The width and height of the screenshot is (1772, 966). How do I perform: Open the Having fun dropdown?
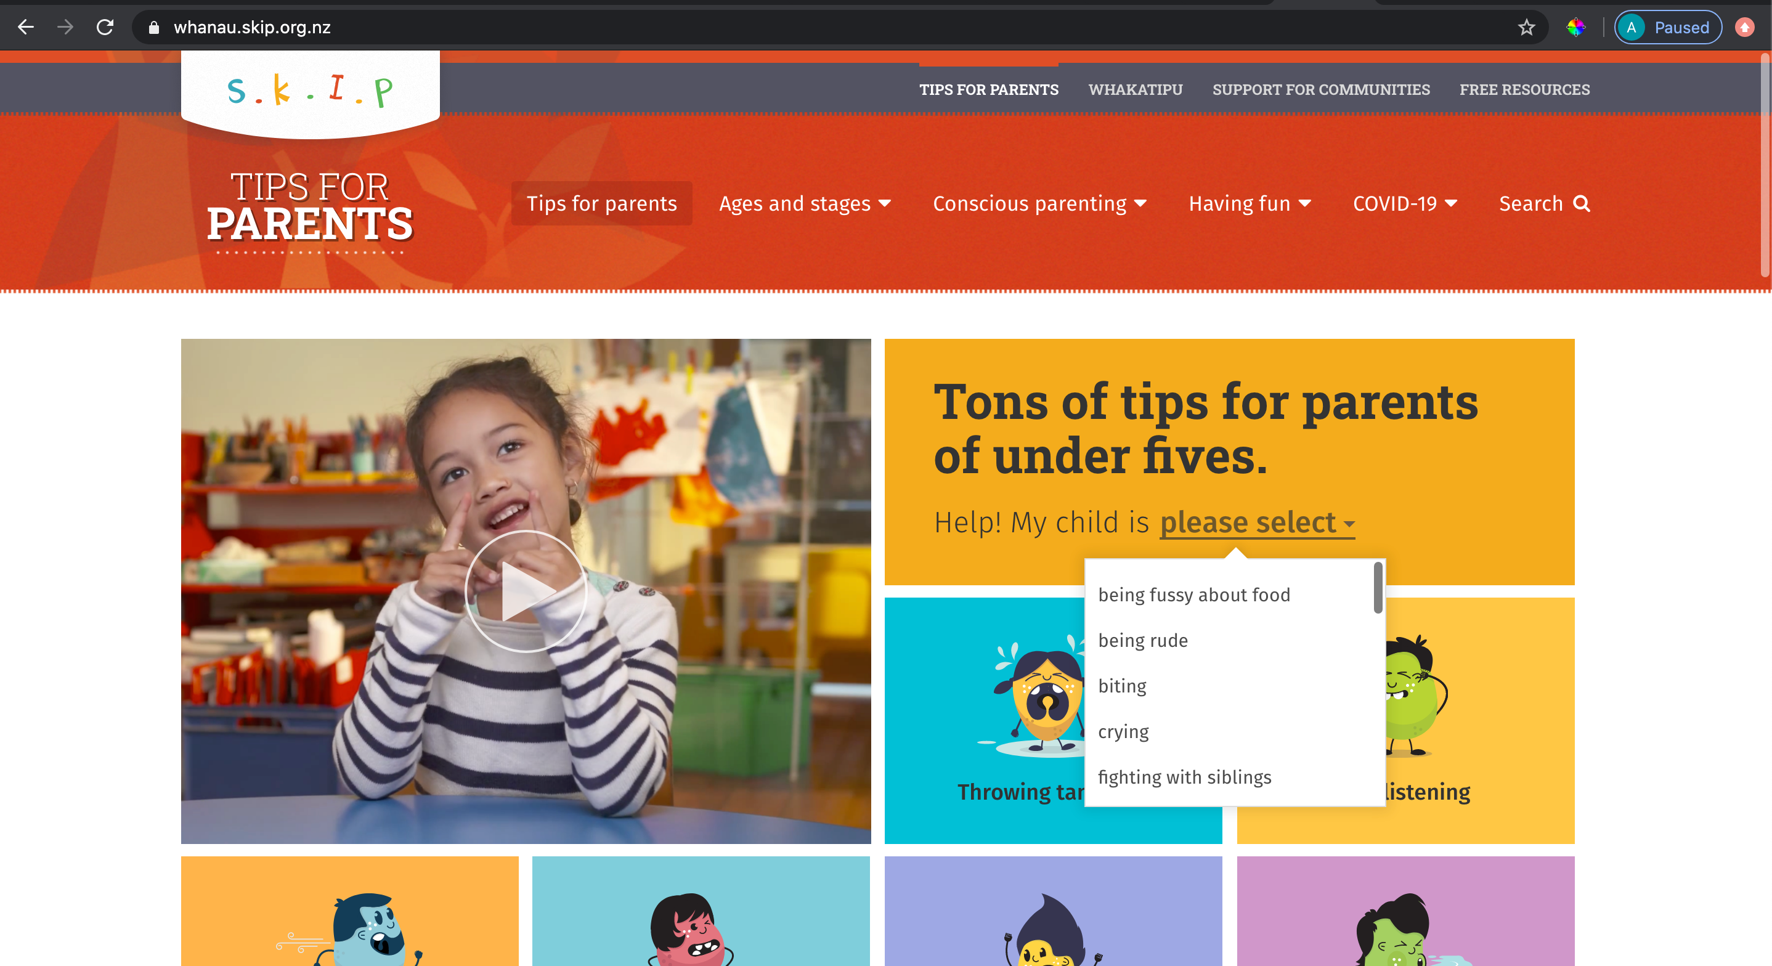click(1250, 204)
